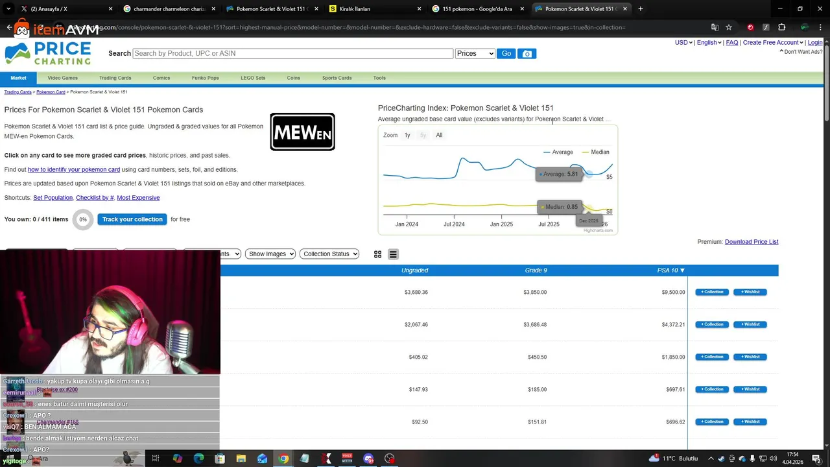The image size is (830, 467).
Task: Open how to identify your pokemon card link
Action: click(74, 169)
